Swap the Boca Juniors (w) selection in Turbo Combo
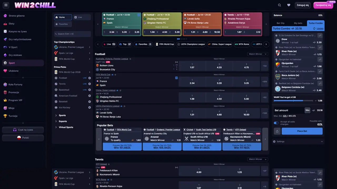 (x=320, y=72)
